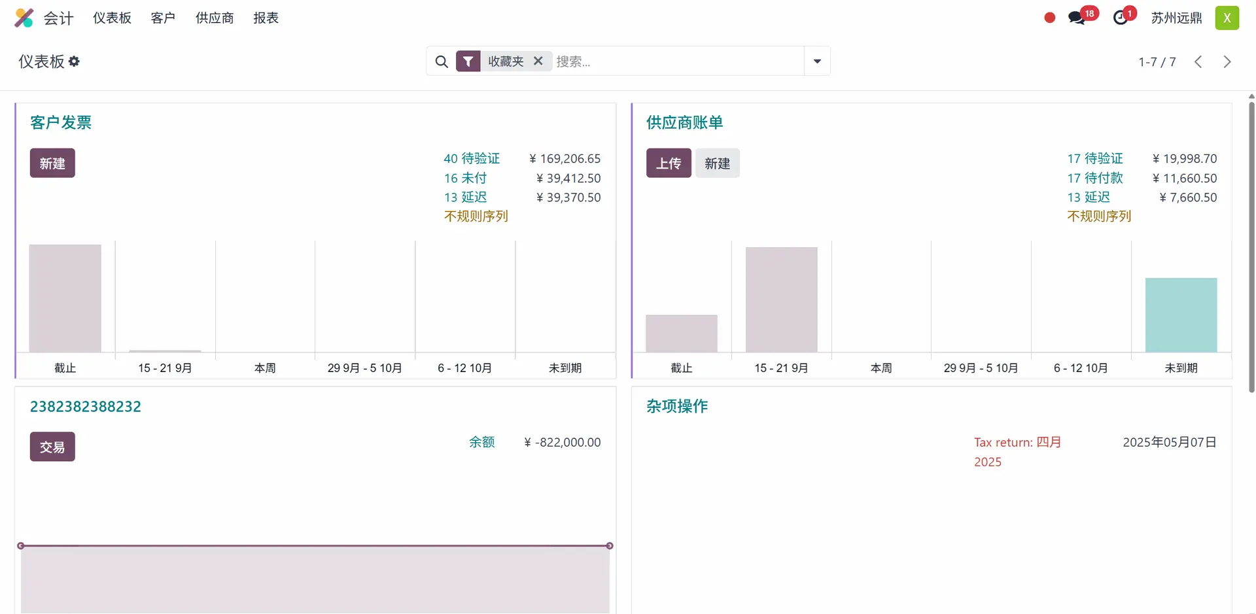
Task: Open the messages chat icon
Action: 1077,18
